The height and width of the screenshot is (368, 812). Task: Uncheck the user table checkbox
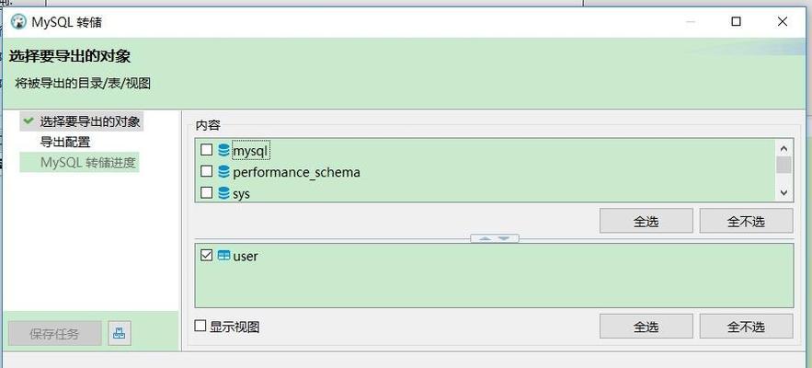207,255
